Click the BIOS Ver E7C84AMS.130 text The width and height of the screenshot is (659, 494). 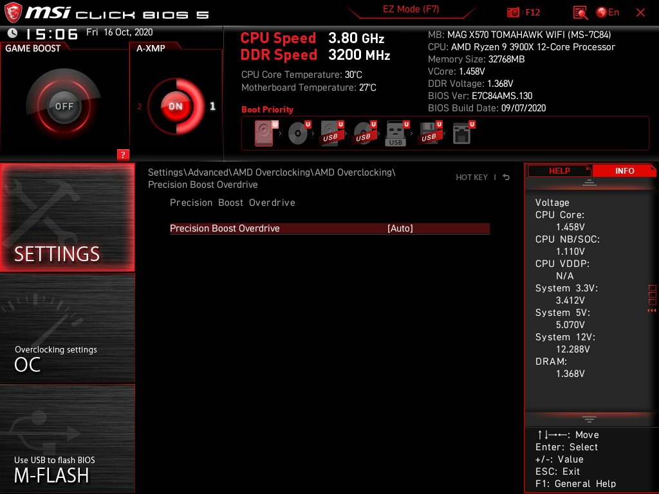[480, 96]
